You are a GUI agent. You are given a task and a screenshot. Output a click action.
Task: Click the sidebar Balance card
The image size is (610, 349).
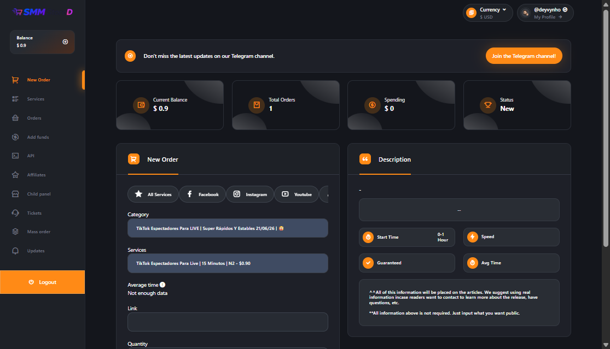click(42, 42)
